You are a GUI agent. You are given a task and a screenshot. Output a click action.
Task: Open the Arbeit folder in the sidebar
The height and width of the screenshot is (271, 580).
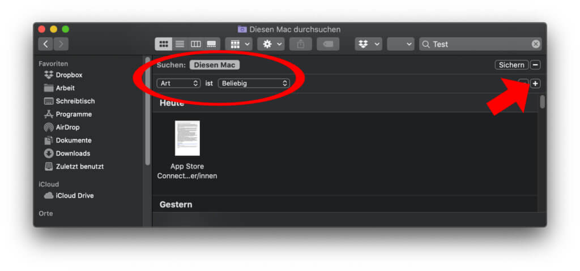click(x=65, y=88)
